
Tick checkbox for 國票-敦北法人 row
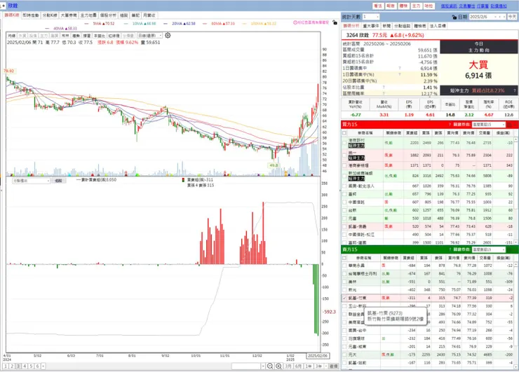(344, 186)
